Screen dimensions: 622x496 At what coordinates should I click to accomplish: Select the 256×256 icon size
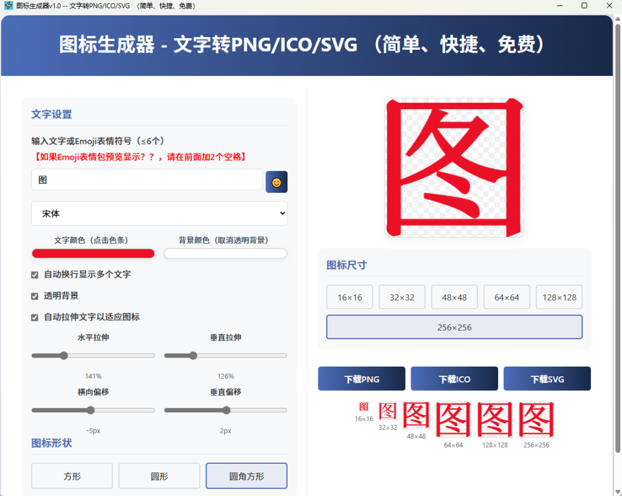[x=454, y=327]
